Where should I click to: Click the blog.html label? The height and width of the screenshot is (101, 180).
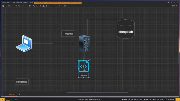(84, 75)
